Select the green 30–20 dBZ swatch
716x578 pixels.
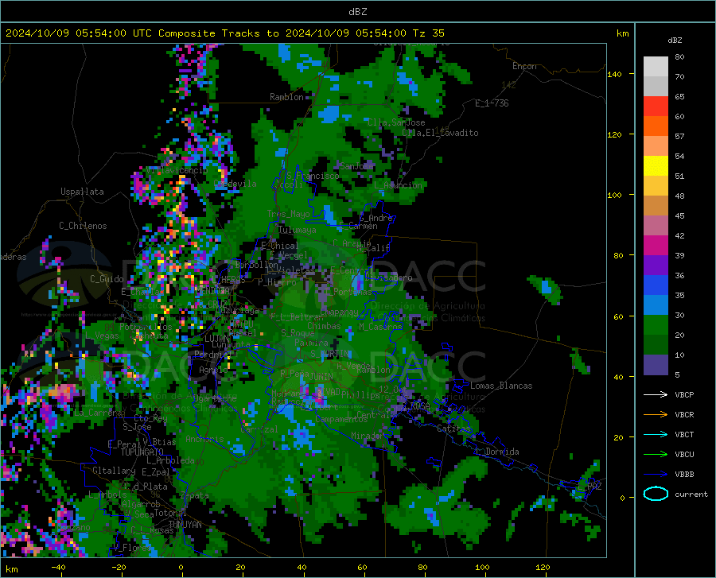tap(656, 326)
